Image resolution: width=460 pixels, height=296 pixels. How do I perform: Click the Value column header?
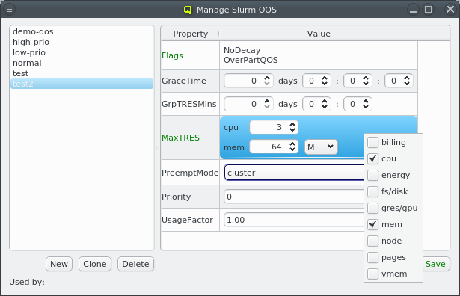[x=319, y=34]
